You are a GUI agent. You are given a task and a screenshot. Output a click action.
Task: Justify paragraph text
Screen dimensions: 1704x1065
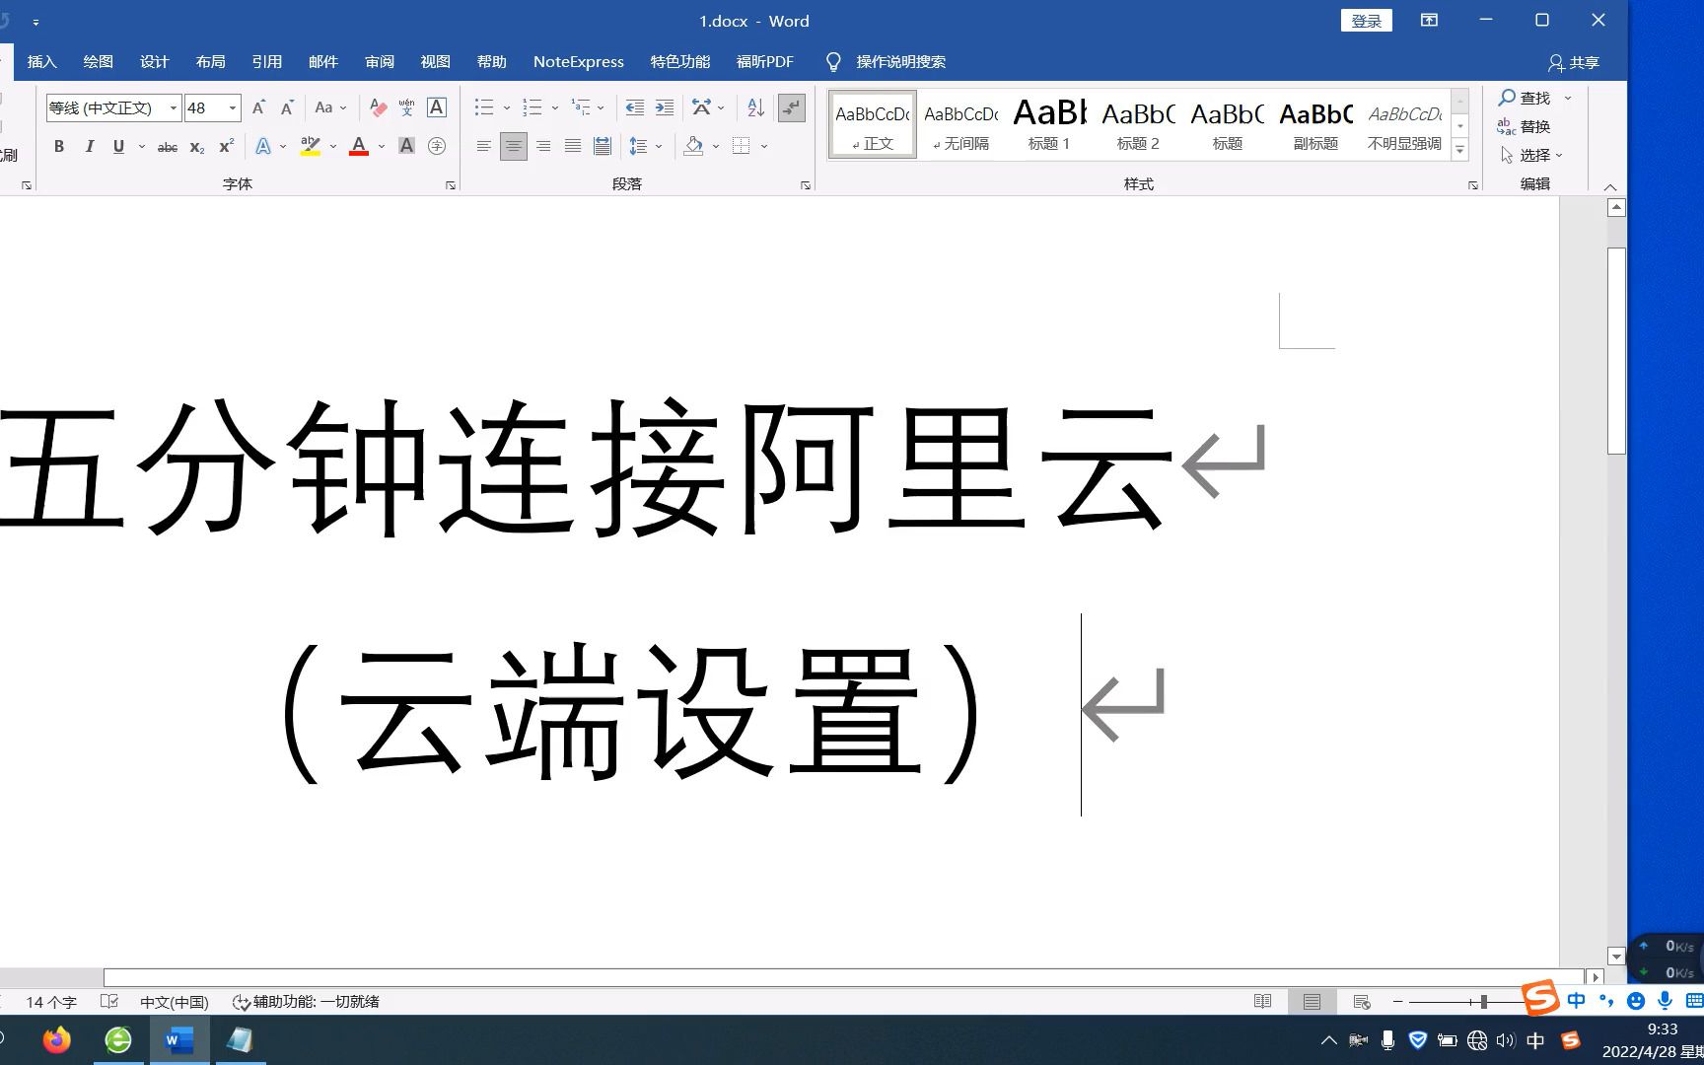[x=573, y=146]
